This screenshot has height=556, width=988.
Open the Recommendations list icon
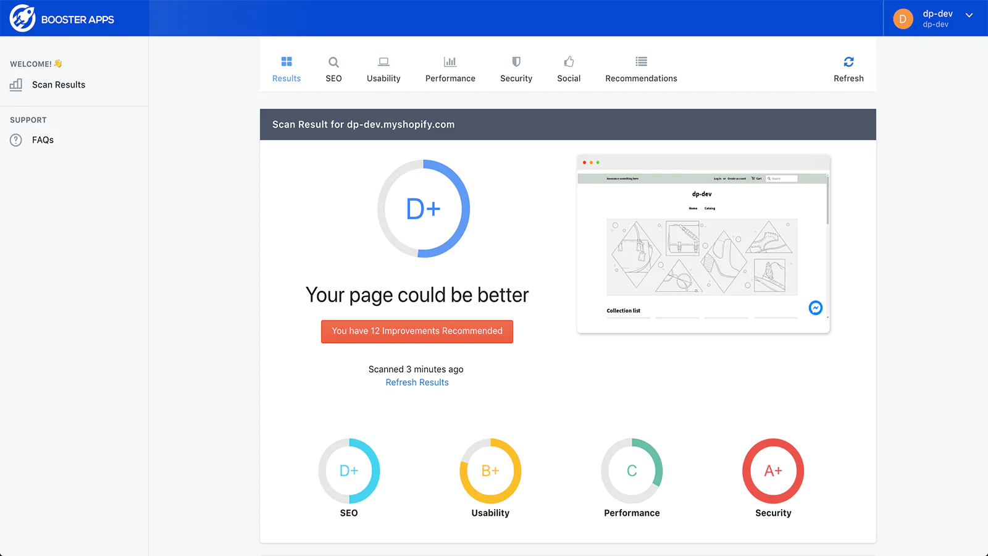(x=641, y=62)
